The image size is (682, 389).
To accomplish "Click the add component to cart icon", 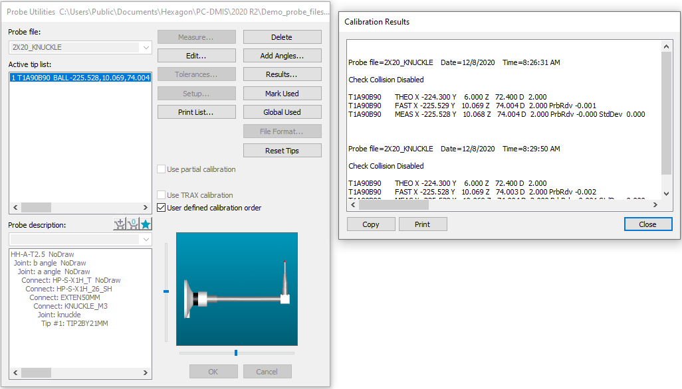I will coord(119,224).
